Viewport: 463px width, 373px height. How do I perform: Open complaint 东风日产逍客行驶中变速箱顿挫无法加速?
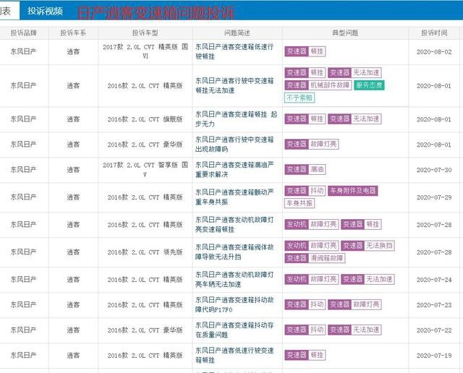[x=234, y=85]
